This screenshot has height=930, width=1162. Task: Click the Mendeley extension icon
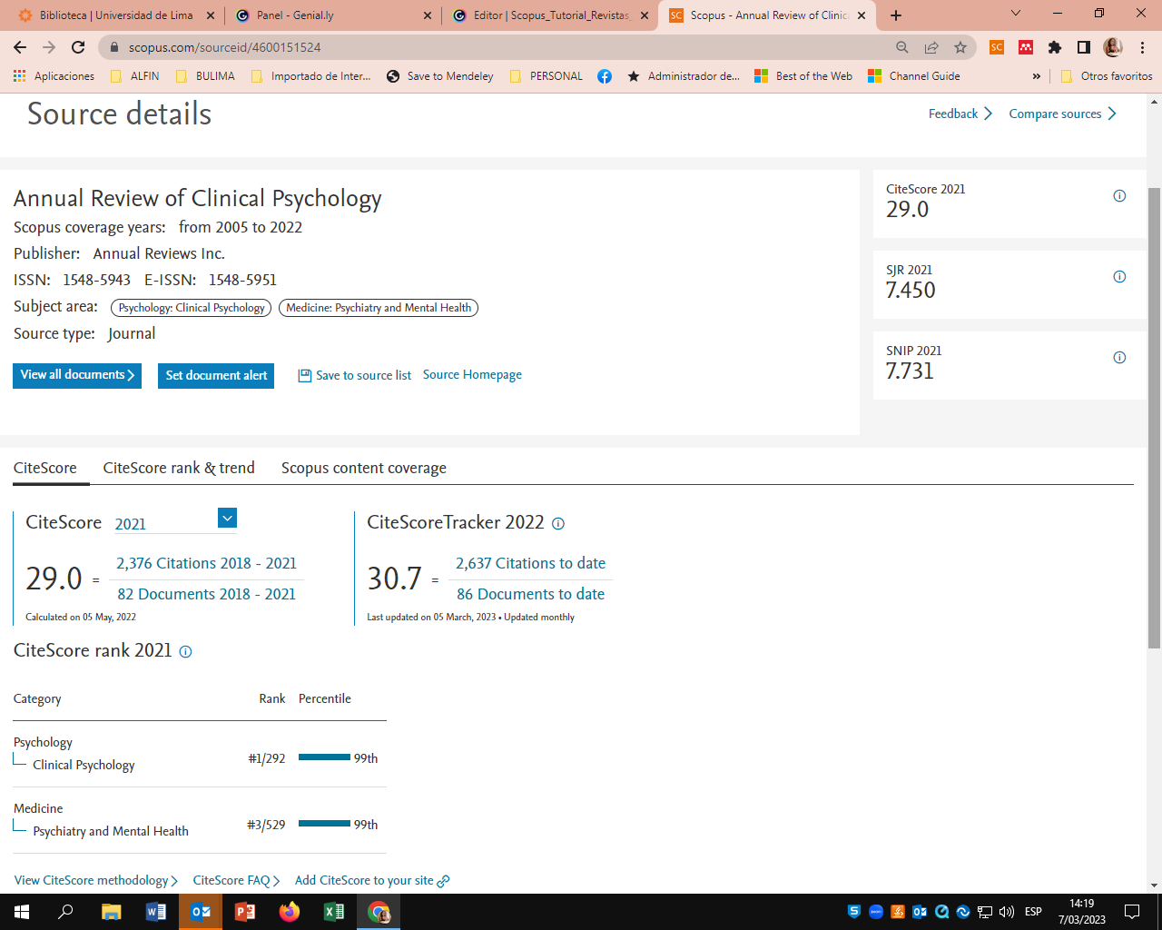coord(1026,46)
